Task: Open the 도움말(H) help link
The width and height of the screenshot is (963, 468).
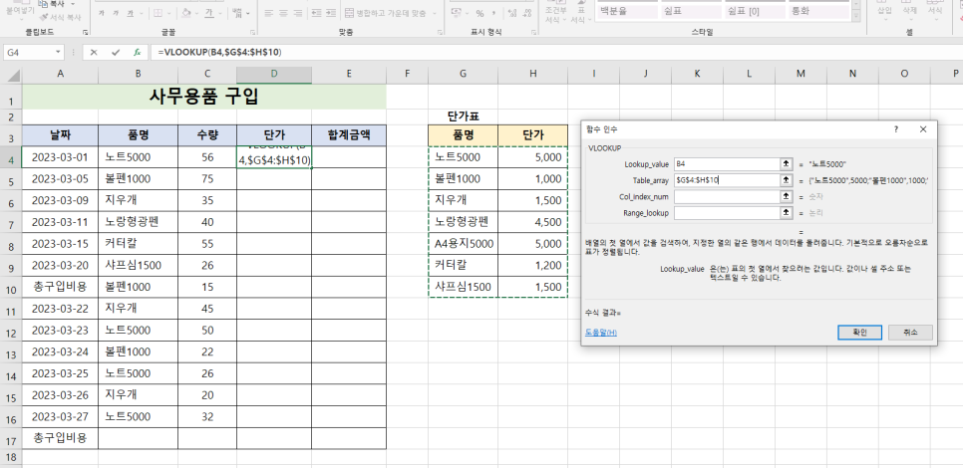Action: tap(601, 333)
